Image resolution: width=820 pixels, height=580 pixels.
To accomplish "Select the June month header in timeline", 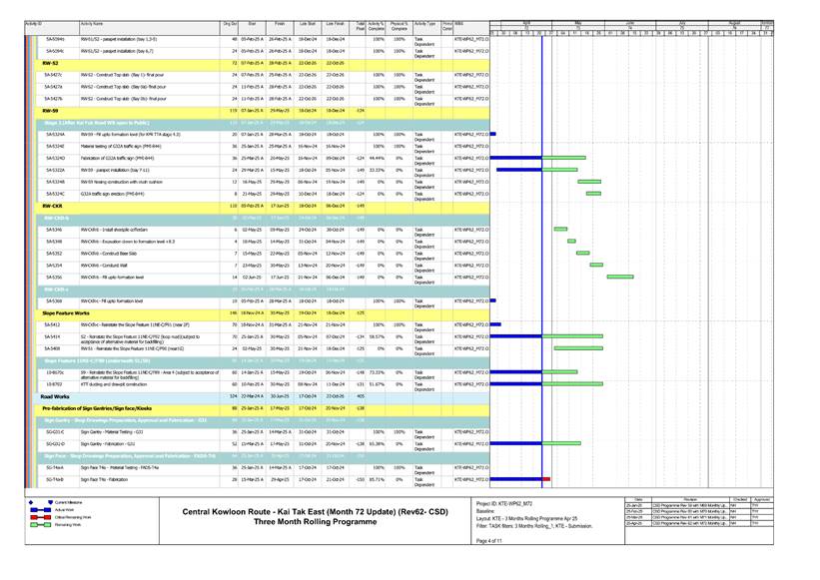I will (629, 22).
